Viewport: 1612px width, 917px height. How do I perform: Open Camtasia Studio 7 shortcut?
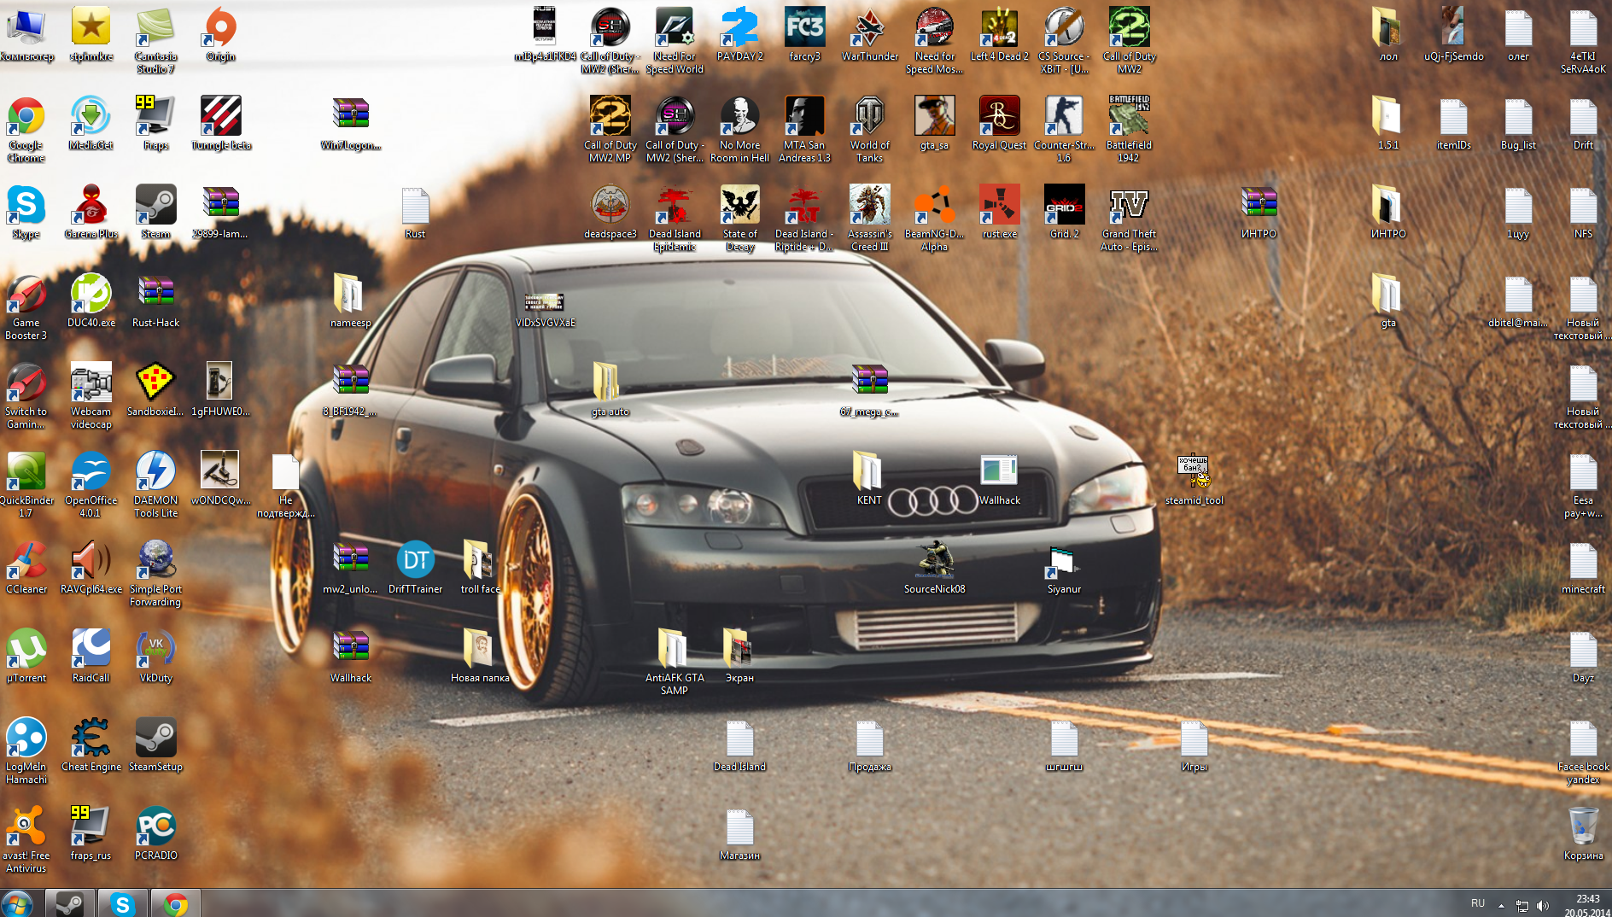[156, 40]
